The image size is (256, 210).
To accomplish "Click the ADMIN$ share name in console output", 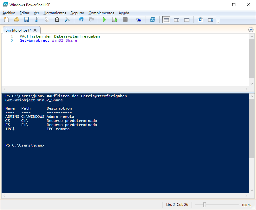I will [x=12, y=117].
